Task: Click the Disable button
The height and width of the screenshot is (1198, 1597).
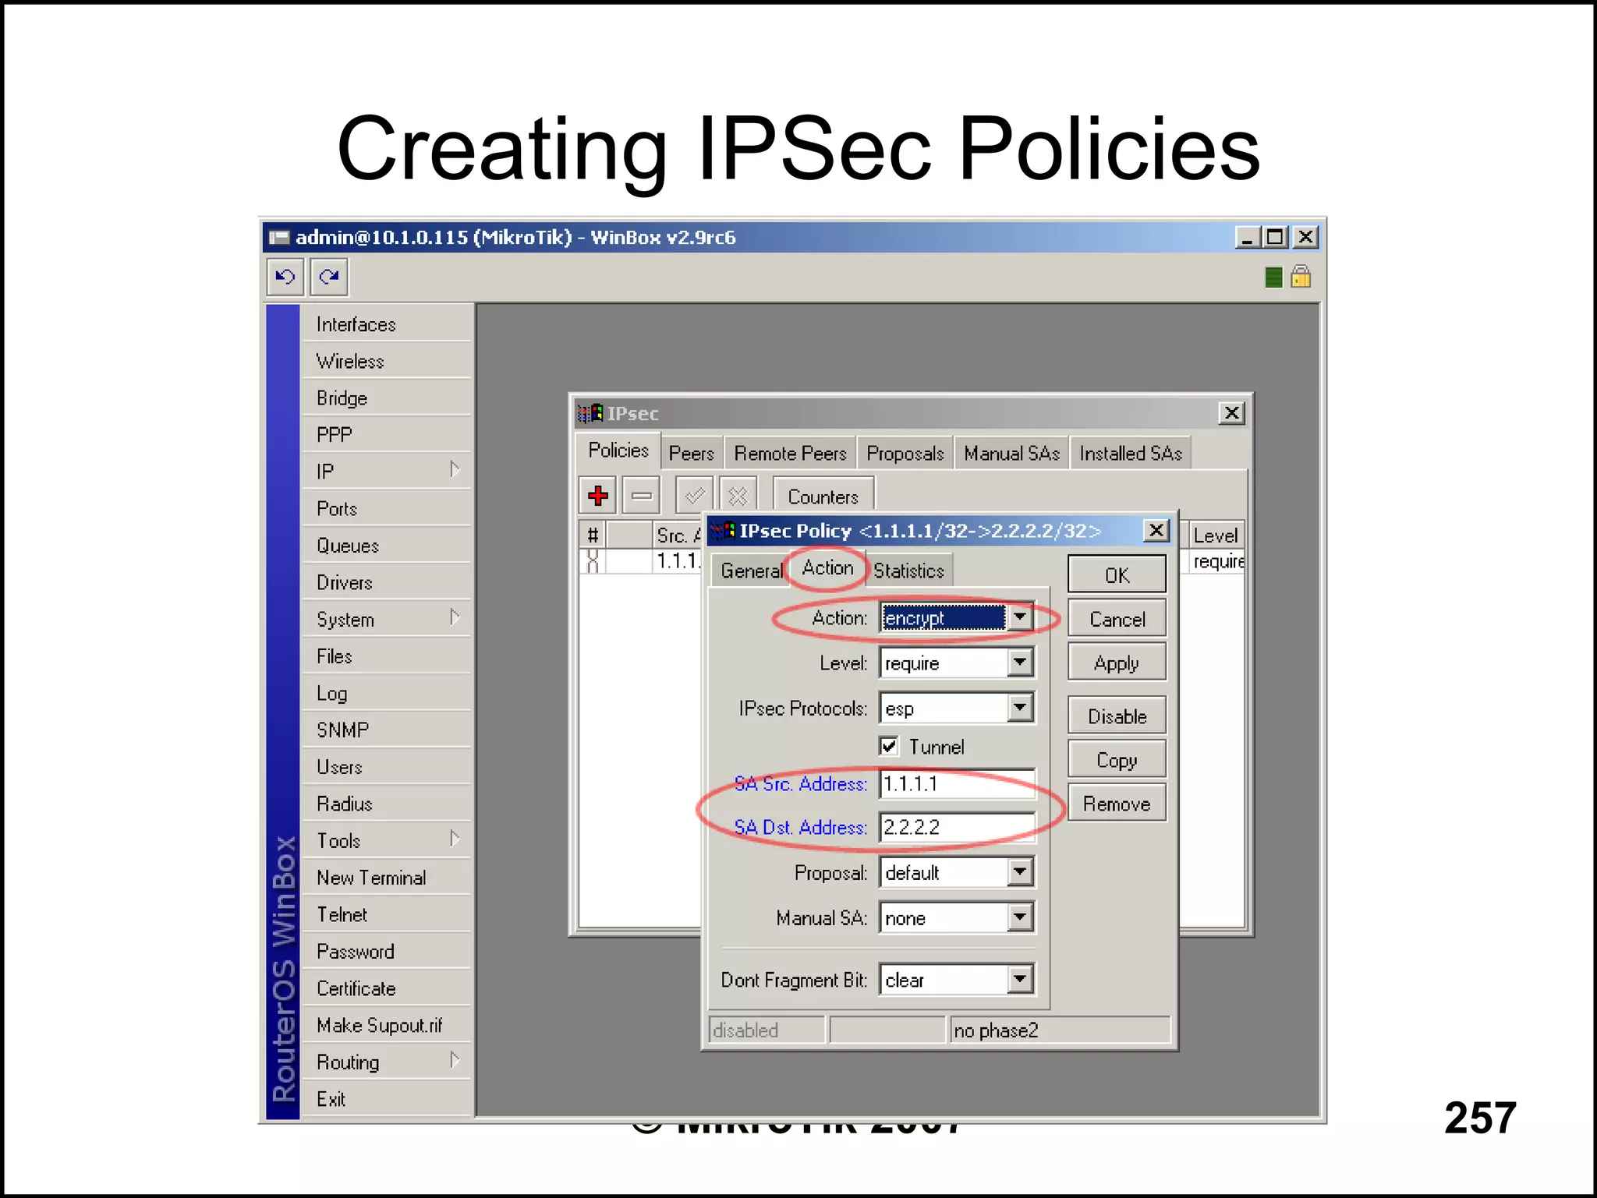Action: coord(1117,716)
